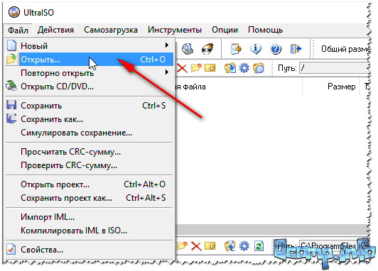Viewport: 378px width, 271px height.
Task: Click the mount to virtual drive icon
Action: (188, 49)
